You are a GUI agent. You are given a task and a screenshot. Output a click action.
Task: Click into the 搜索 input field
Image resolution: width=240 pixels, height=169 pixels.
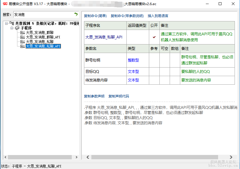(x=43, y=15)
